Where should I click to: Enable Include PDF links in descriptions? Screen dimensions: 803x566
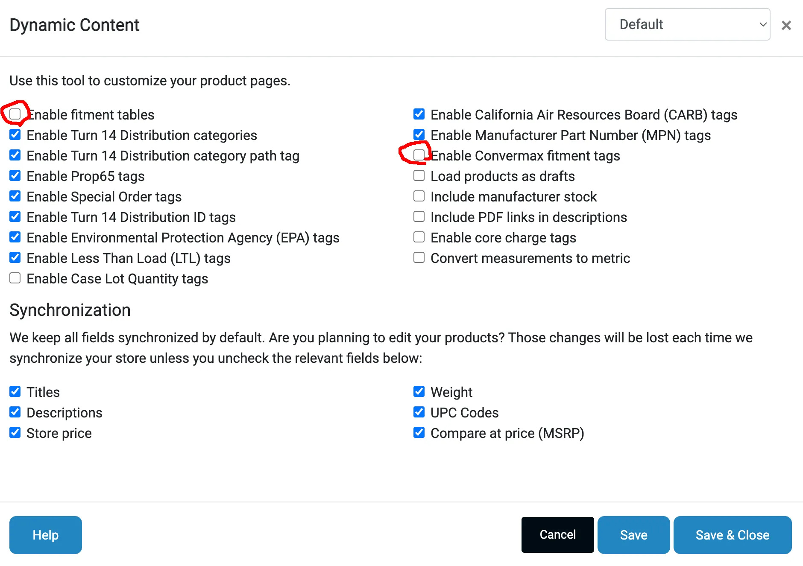[419, 217]
